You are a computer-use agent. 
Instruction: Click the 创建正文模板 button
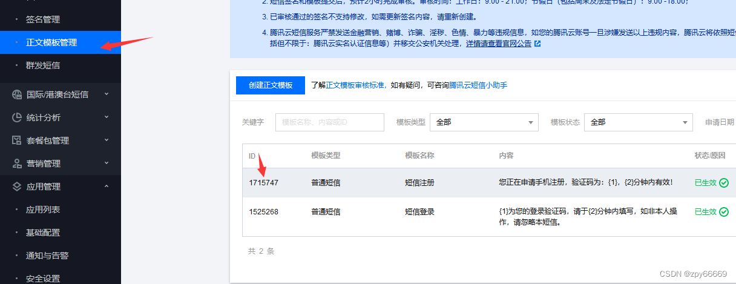click(271, 85)
